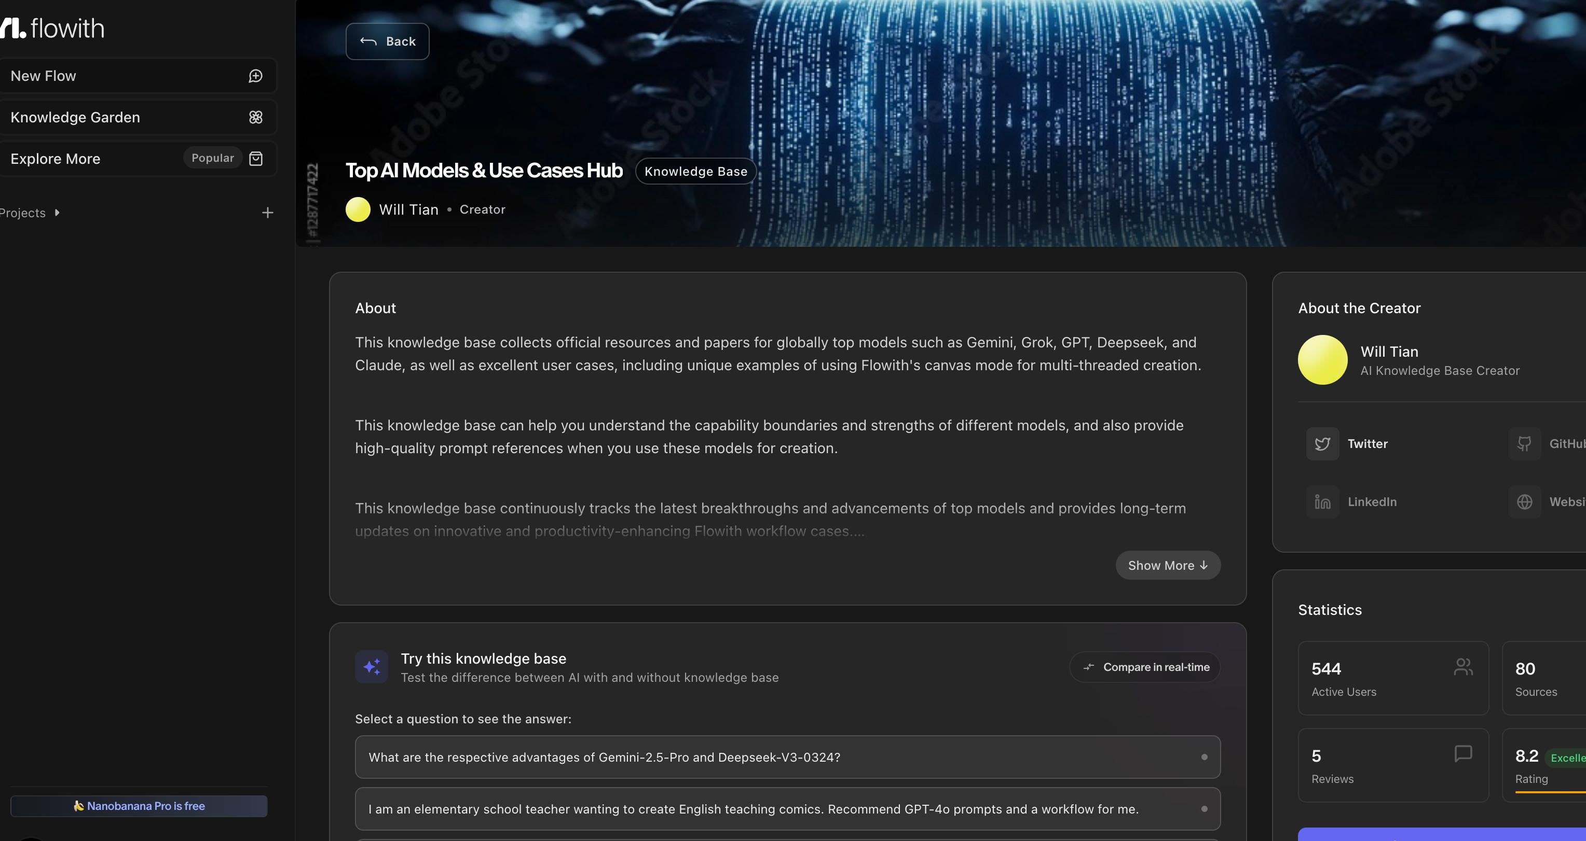Click the 8.2 Rating value
Screen dimensions: 1586x841
click(x=1527, y=756)
